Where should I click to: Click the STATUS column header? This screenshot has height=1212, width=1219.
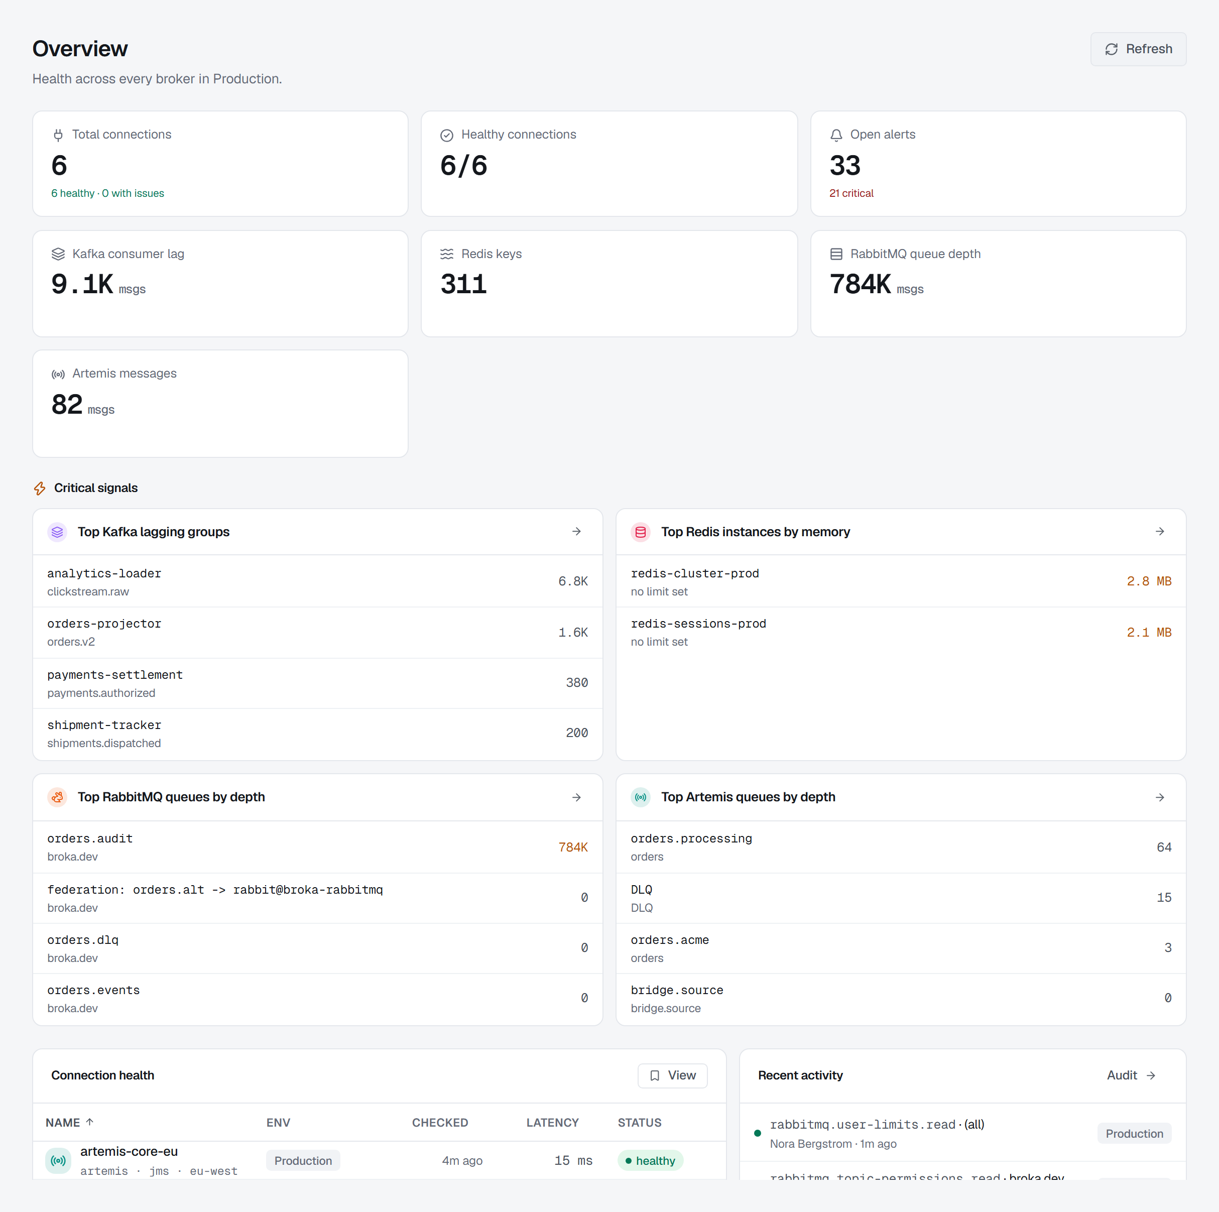[639, 1123]
